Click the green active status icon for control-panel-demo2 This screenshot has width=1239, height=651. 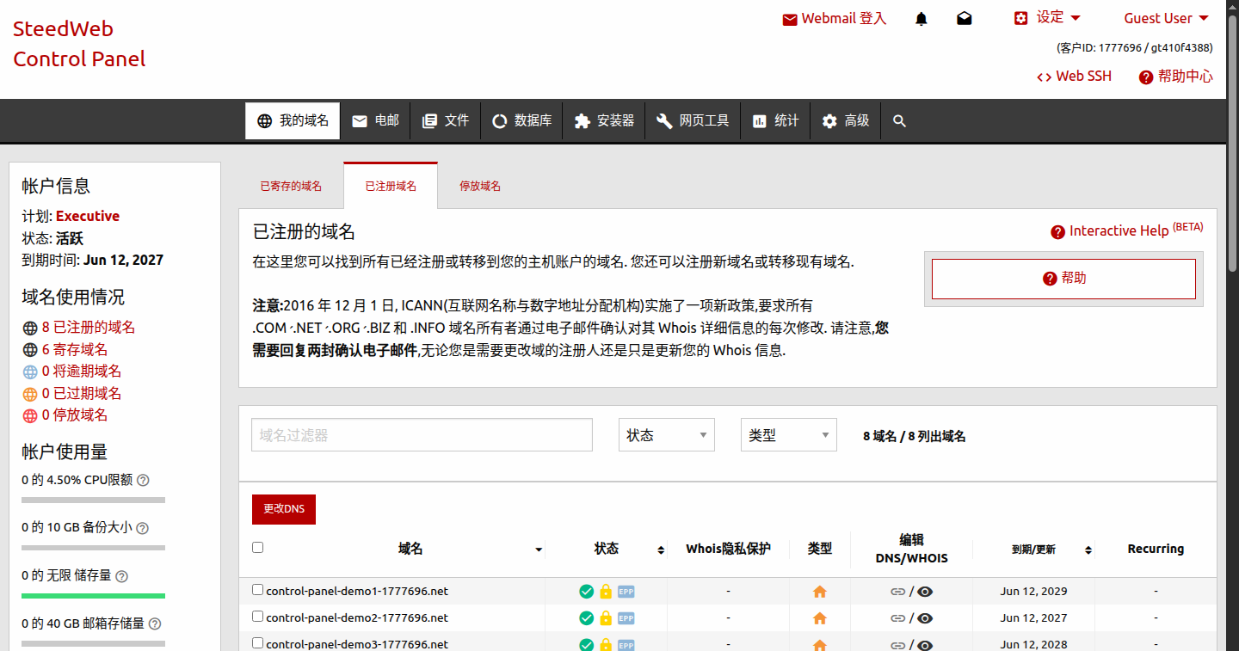pos(586,618)
